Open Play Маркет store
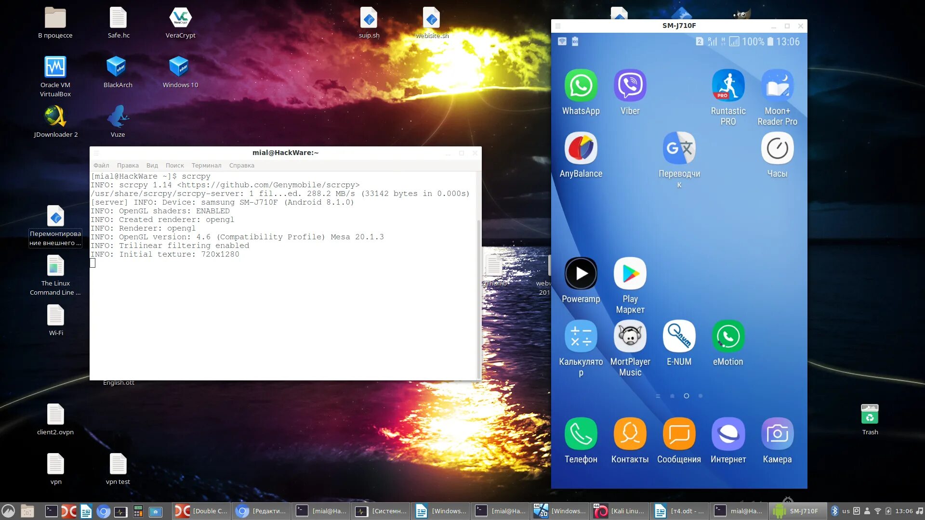Viewport: 925px width, 520px height. (x=630, y=273)
